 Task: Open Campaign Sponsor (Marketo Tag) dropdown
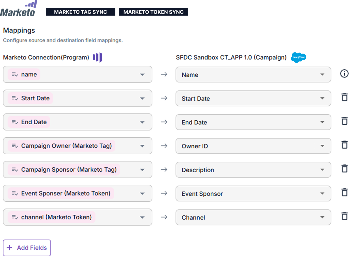tap(77, 170)
